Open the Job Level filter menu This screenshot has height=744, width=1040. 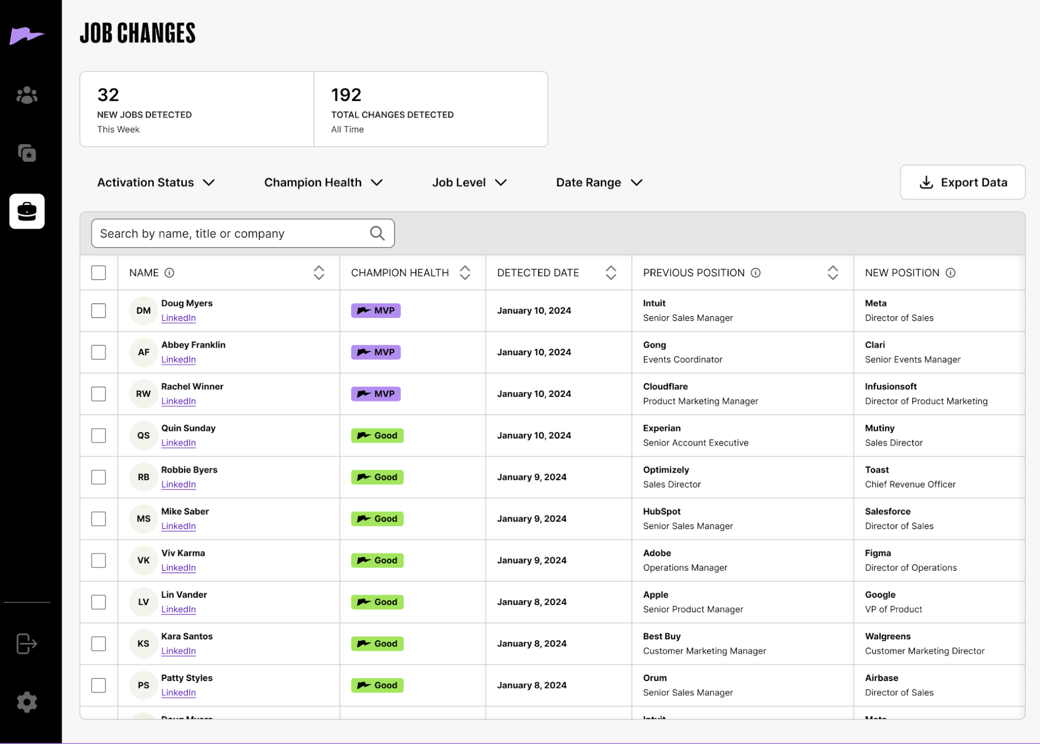click(469, 182)
